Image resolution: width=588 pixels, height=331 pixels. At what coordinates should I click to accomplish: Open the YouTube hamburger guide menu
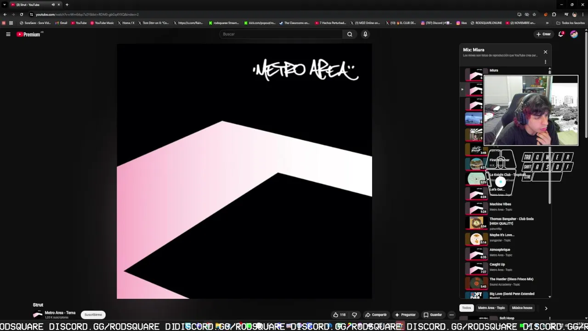click(8, 34)
